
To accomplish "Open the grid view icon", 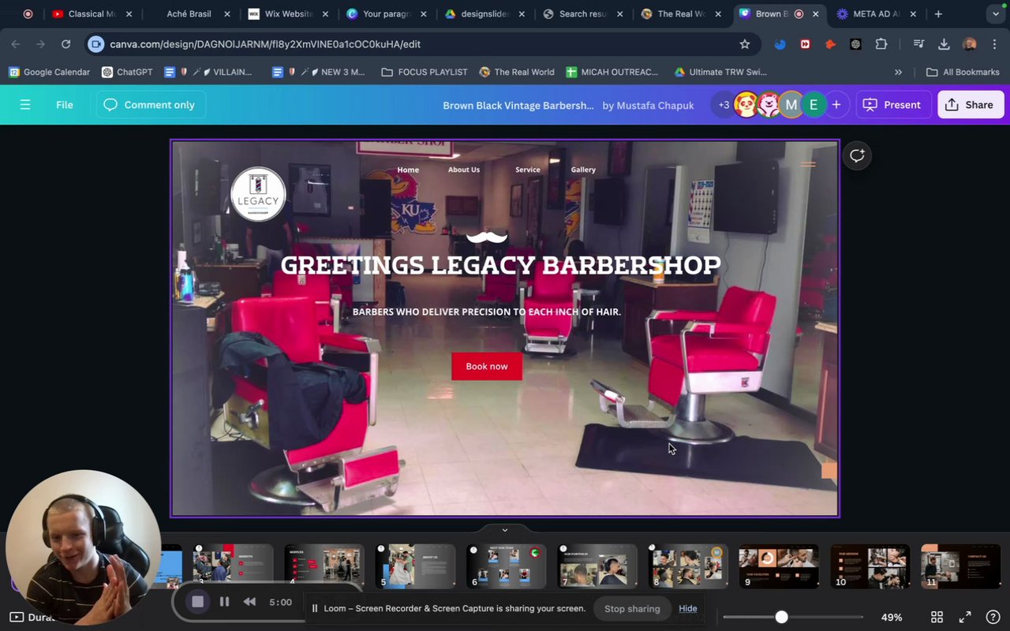I will pos(937,618).
